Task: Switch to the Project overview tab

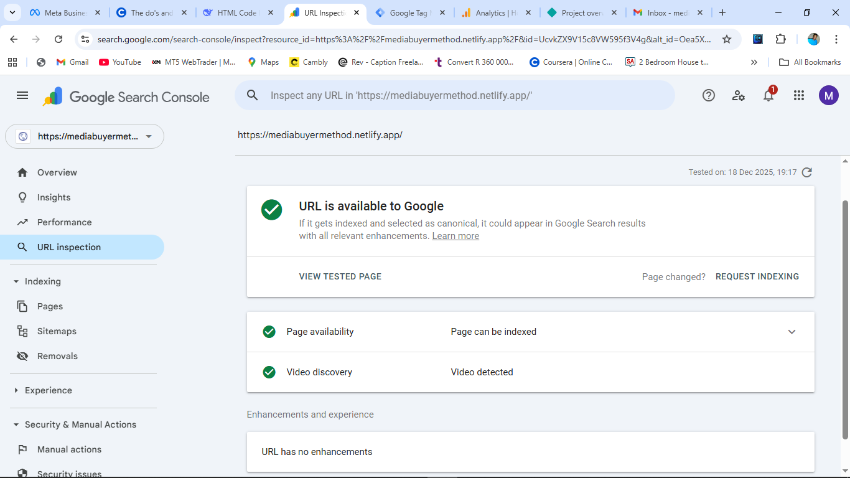Action: (583, 12)
